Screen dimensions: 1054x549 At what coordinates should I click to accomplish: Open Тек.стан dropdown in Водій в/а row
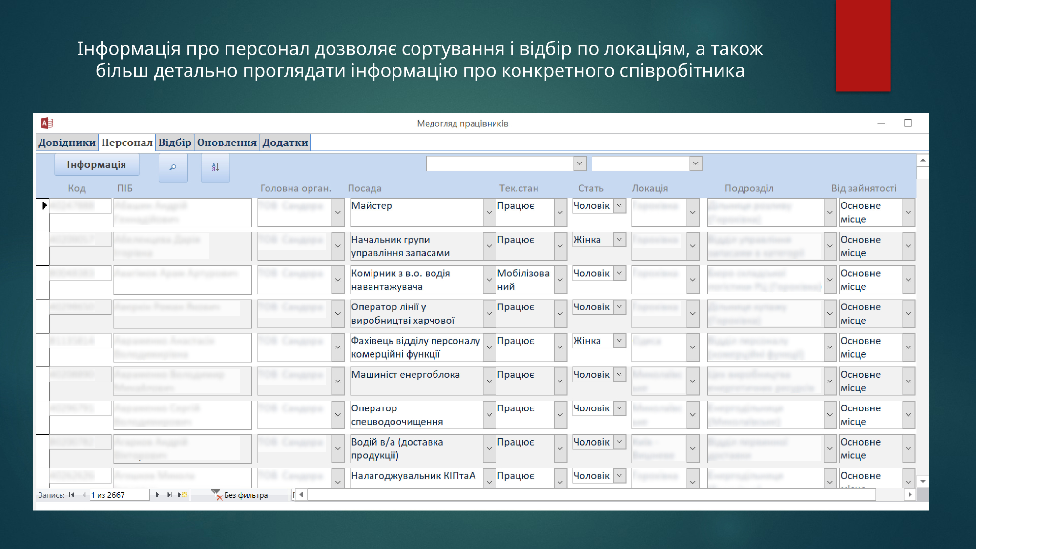[560, 448]
